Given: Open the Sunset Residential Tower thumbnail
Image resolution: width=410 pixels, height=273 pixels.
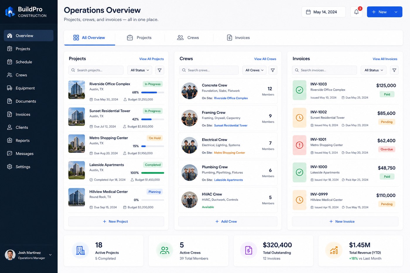Looking at the screenshot, I should click(77, 117).
